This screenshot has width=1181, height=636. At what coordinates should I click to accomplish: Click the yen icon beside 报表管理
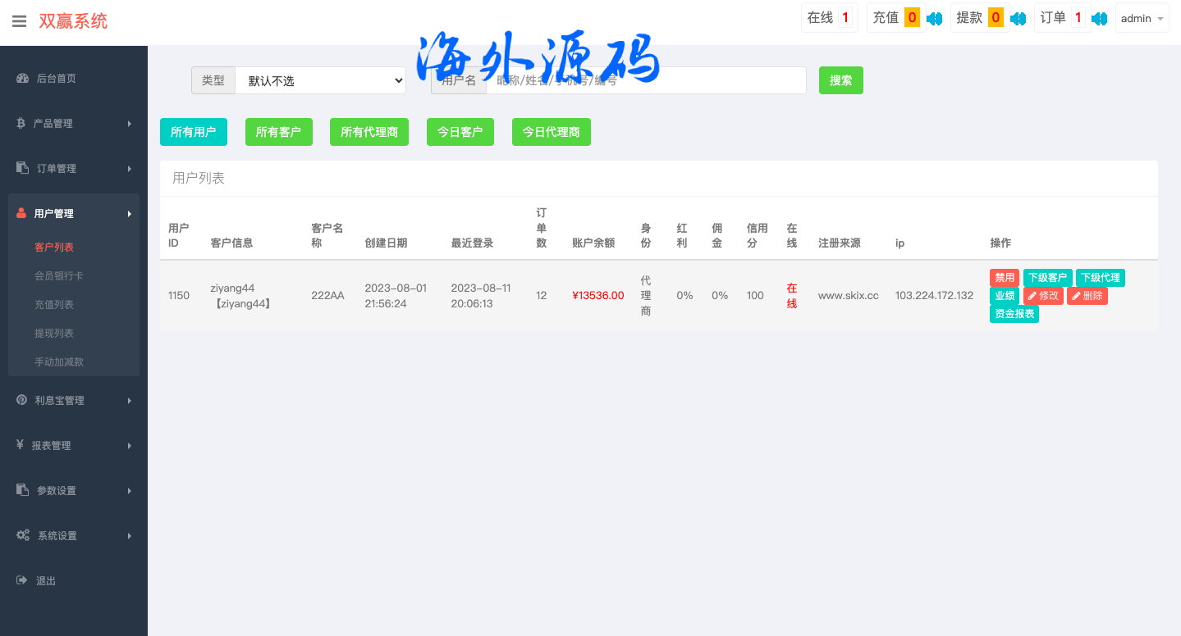point(20,445)
